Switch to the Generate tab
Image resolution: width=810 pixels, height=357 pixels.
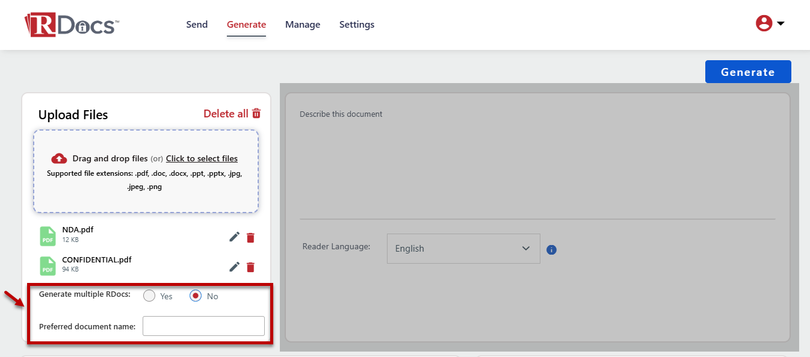click(x=246, y=25)
